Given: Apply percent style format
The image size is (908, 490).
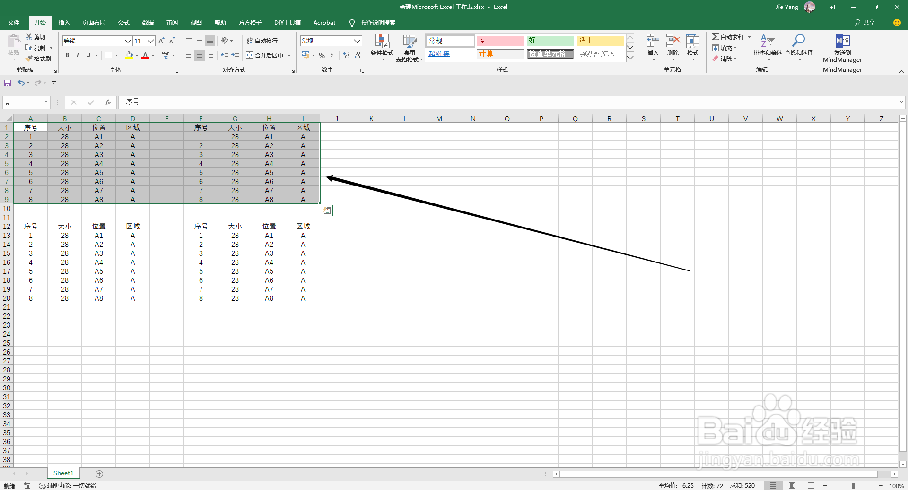Looking at the screenshot, I should point(322,56).
